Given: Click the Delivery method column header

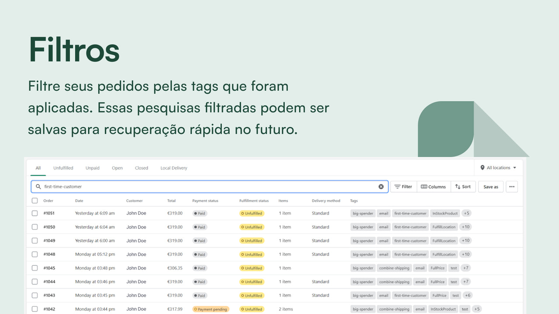Looking at the screenshot, I should tap(326, 201).
